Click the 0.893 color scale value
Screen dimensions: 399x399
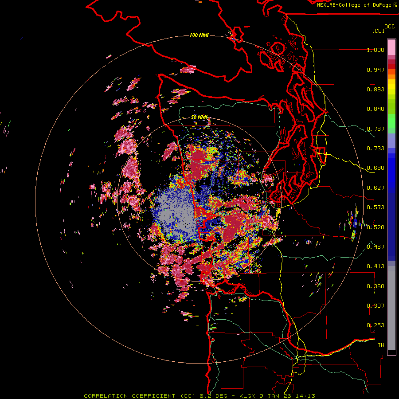pos(376,89)
